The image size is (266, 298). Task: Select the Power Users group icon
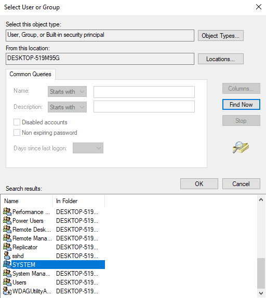(7, 220)
